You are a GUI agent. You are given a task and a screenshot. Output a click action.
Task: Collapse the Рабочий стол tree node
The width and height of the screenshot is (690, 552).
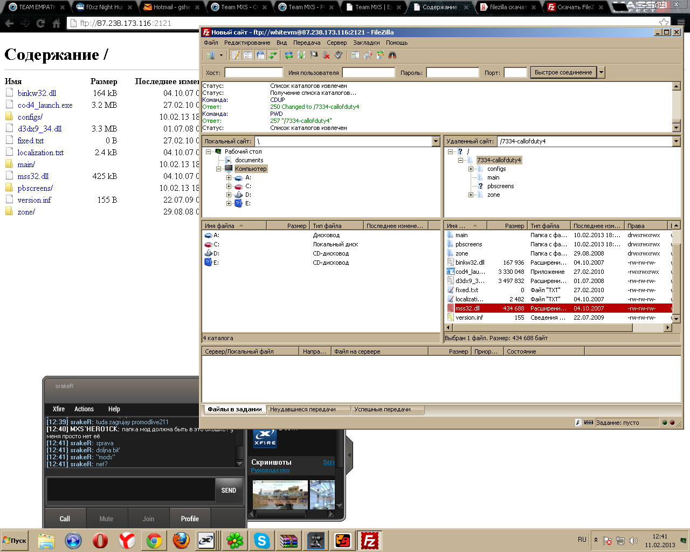(x=208, y=151)
